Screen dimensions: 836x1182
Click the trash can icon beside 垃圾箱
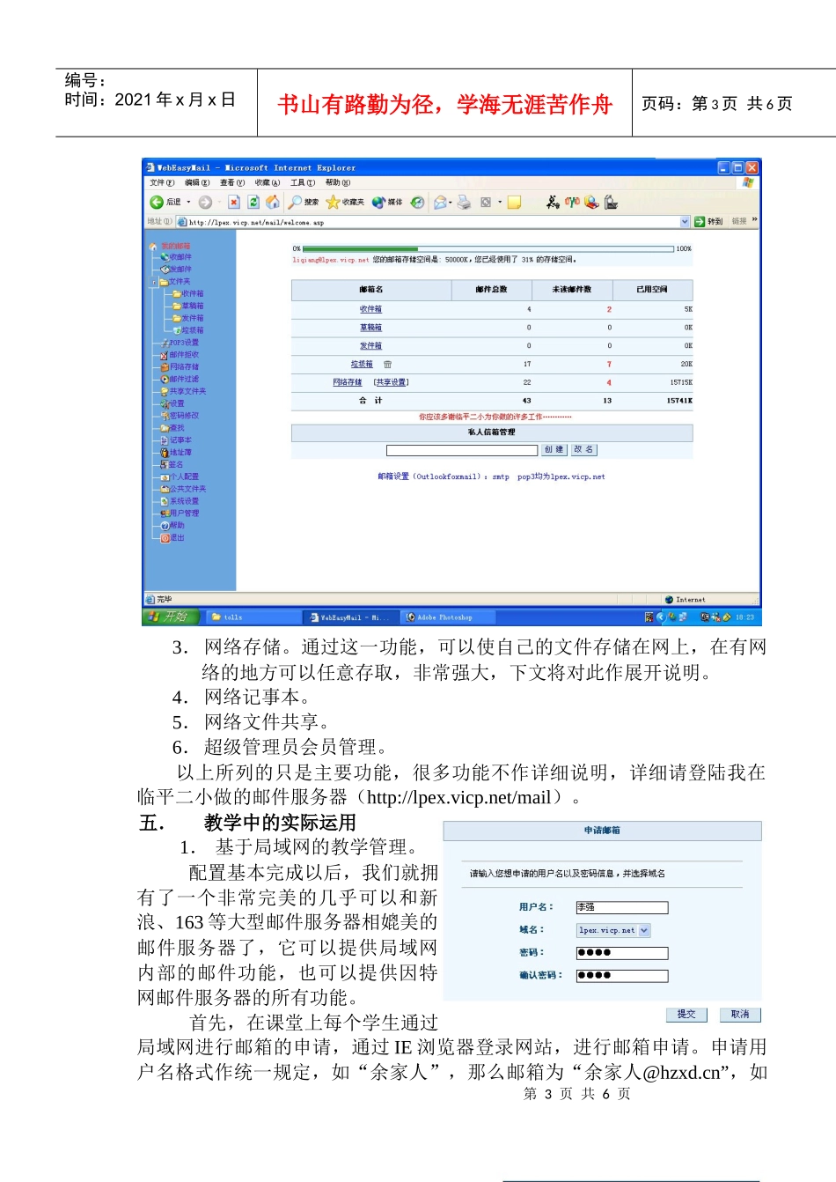(x=387, y=364)
